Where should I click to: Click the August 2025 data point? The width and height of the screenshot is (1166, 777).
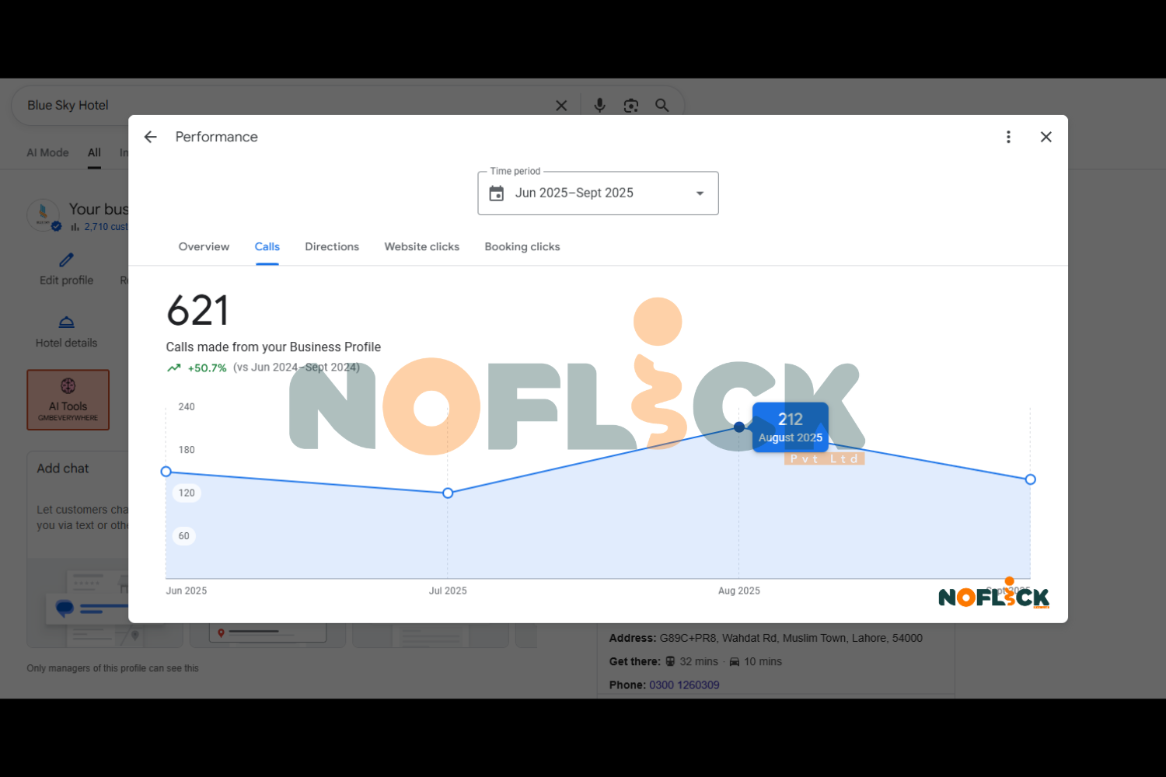(739, 427)
